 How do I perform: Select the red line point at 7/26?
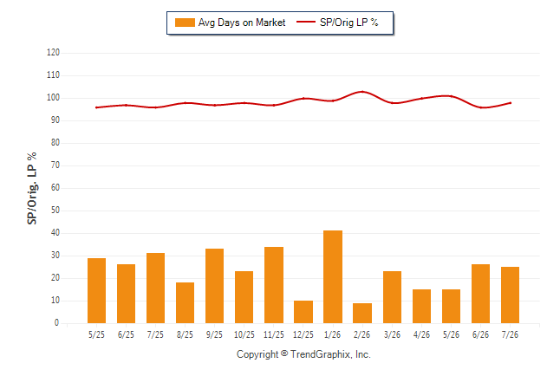coord(510,103)
